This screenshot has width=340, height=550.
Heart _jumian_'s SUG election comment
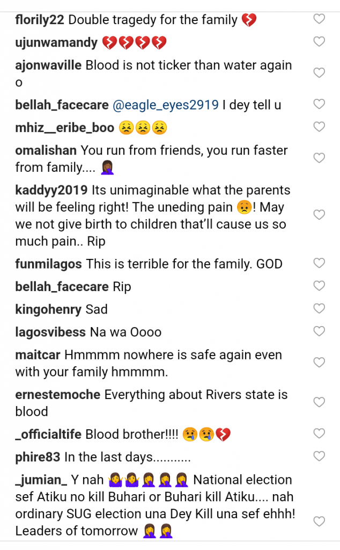[x=319, y=522]
